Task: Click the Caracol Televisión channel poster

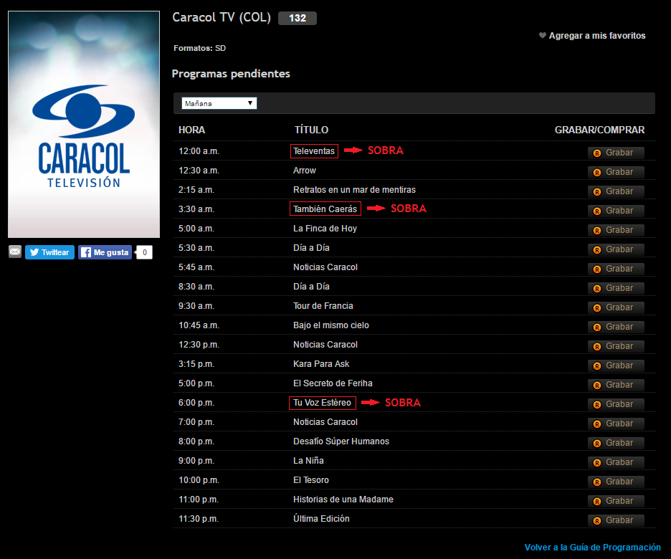Action: click(x=84, y=125)
